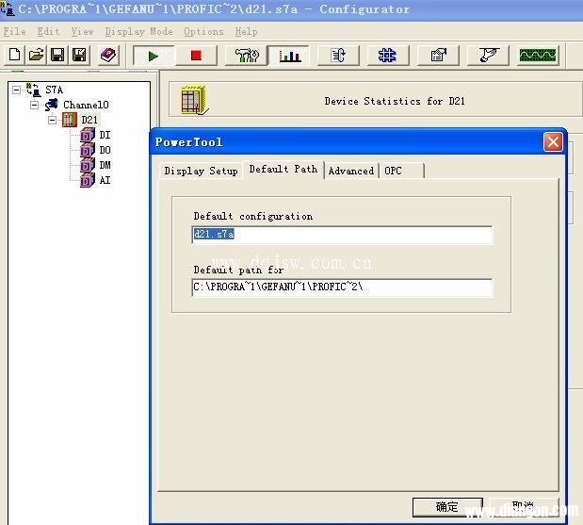This screenshot has width=583, height=525.
Task: Click the blue grid toolbar icon
Action: tap(387, 56)
